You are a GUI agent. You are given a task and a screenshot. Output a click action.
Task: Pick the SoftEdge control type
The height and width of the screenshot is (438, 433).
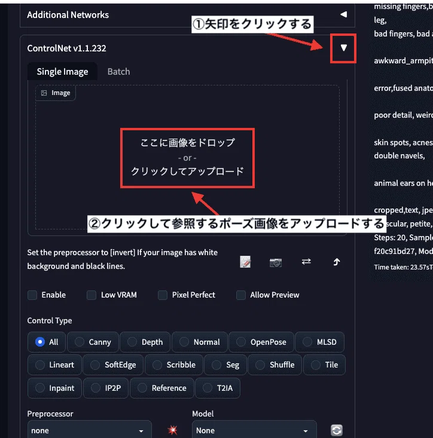coord(113,365)
